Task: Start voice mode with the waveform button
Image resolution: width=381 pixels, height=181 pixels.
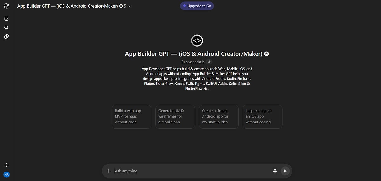Action: pyautogui.click(x=285, y=171)
